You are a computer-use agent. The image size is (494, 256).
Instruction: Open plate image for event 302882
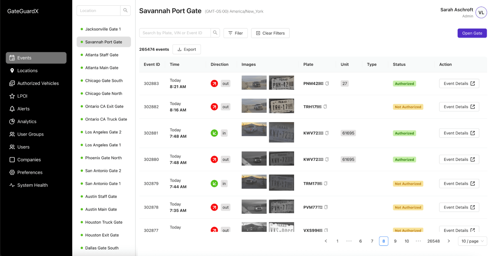(x=281, y=106)
